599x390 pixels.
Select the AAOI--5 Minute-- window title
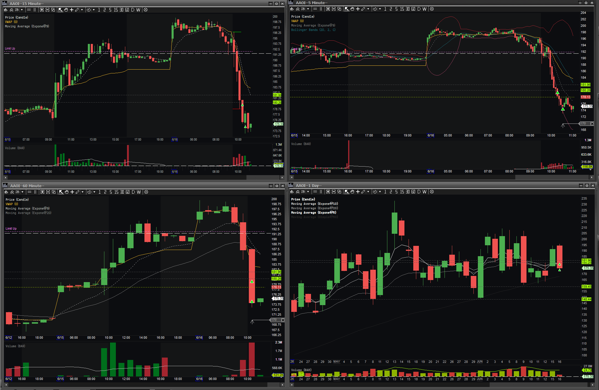[x=311, y=3]
